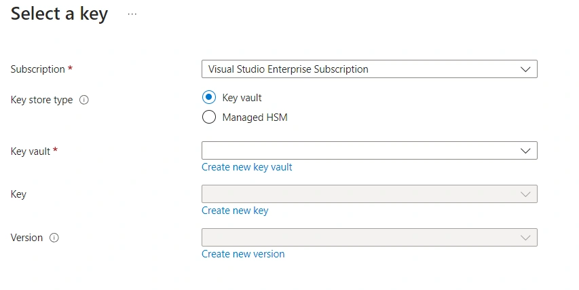
Task: Open the Subscription dropdown
Action: pos(369,69)
